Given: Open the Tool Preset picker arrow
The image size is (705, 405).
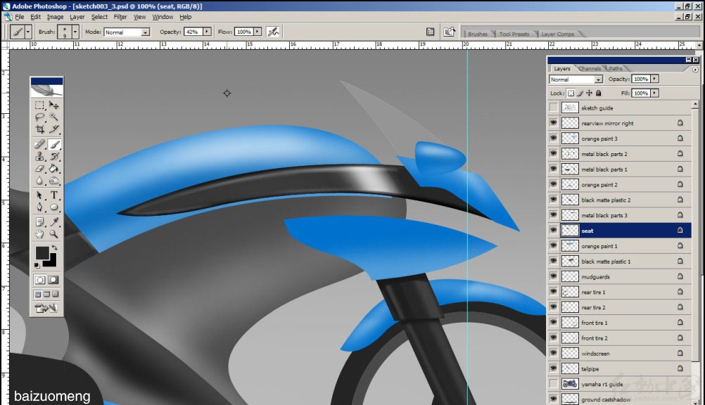Looking at the screenshot, I should click(x=28, y=32).
